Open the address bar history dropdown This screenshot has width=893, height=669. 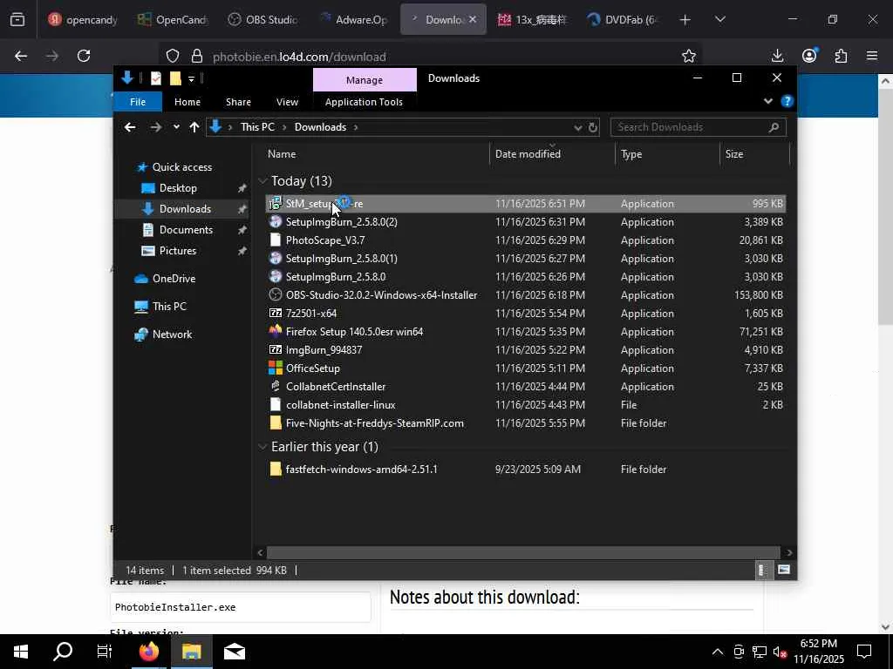[577, 127]
